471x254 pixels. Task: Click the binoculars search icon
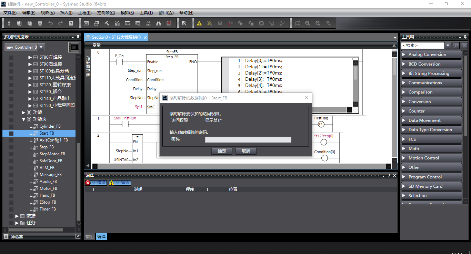pyautogui.click(x=159, y=23)
